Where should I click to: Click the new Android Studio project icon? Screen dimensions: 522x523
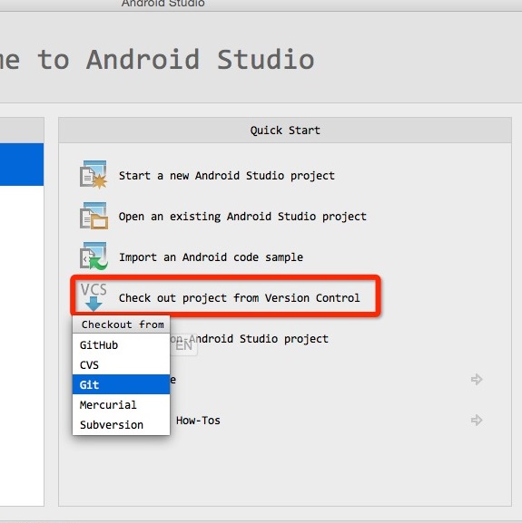click(94, 174)
